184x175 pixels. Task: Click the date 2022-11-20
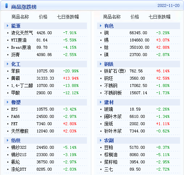tap(168, 5)
